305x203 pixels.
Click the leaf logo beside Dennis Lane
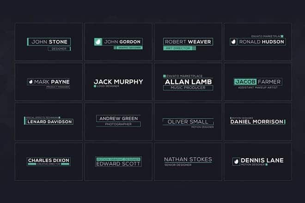click(x=236, y=161)
